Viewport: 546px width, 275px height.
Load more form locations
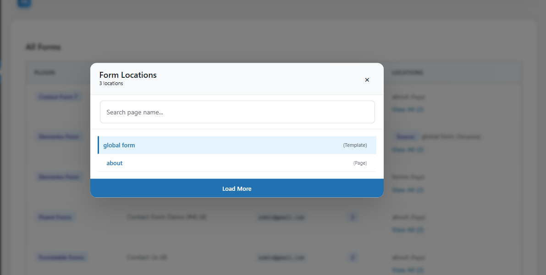click(x=237, y=189)
